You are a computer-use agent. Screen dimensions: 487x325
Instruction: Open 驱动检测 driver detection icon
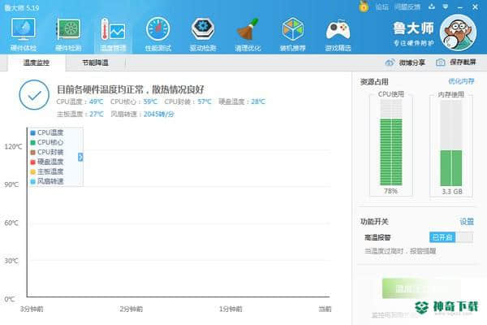(x=203, y=29)
